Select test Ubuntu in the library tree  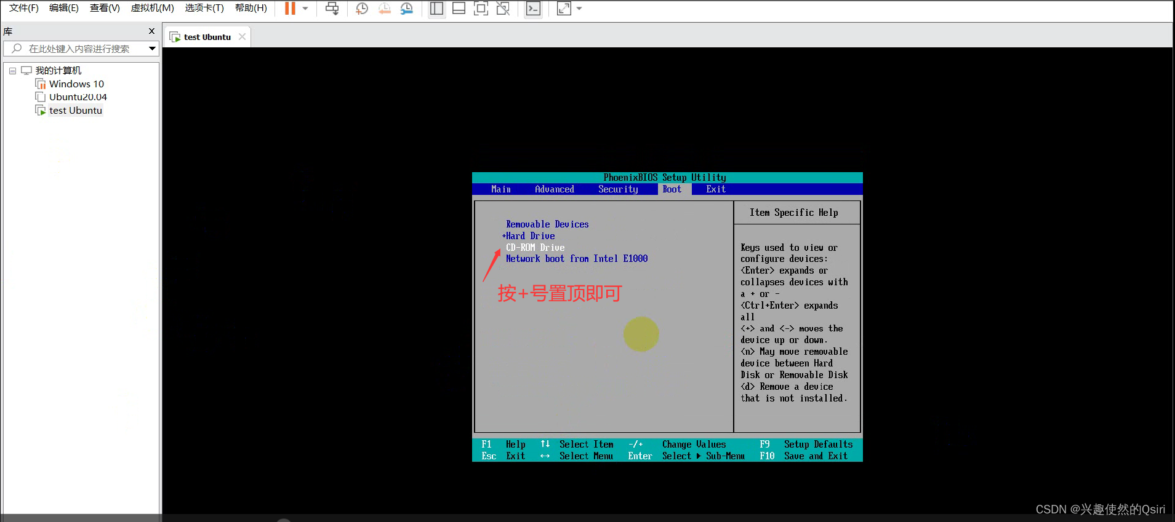click(x=75, y=111)
